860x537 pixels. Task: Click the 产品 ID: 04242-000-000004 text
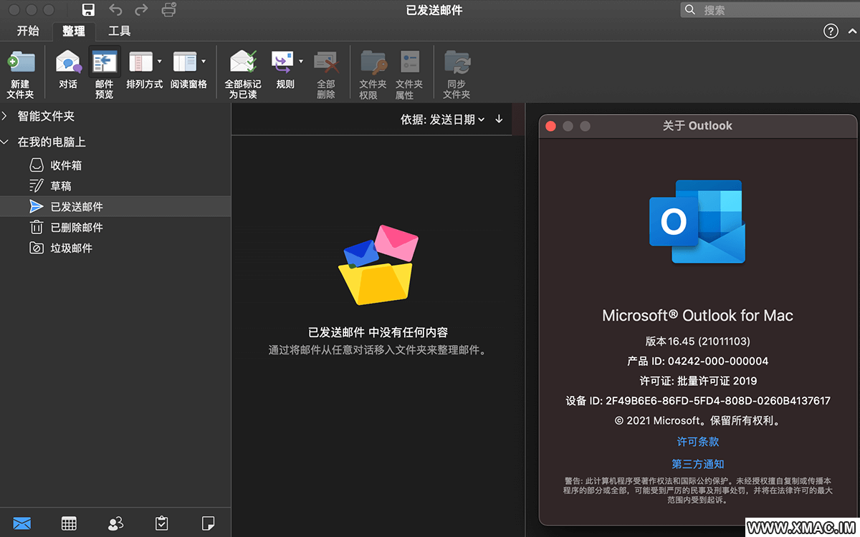(x=698, y=361)
